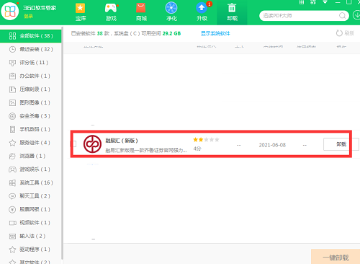The height and width of the screenshot is (264, 360).
Task: Select 服务组件 (4) category
Action: coord(31,143)
